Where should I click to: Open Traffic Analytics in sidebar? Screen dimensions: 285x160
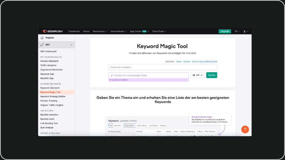point(48,65)
